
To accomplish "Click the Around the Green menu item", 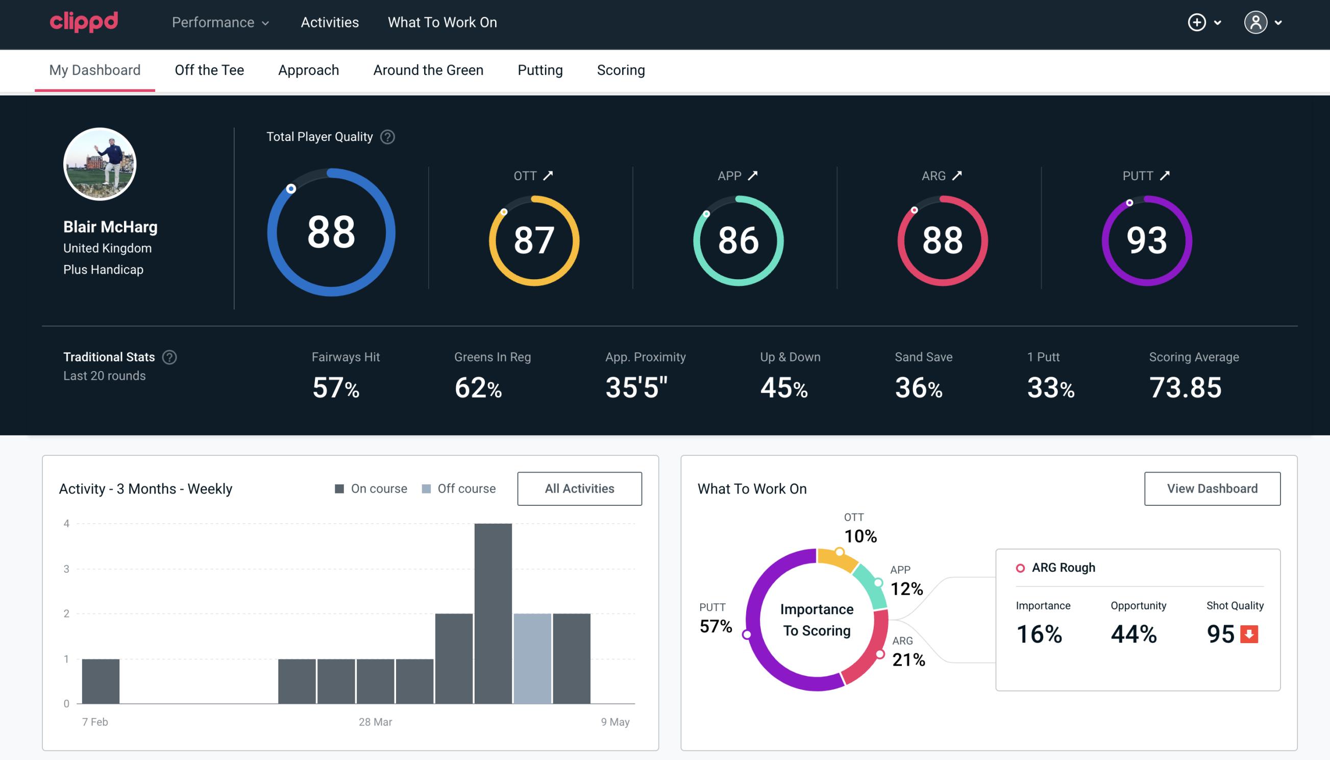I will pos(428,69).
